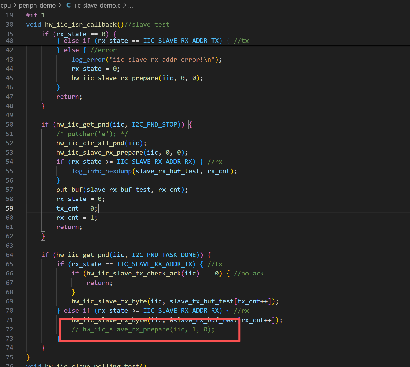
Task: Place cursor at 'tx_cnt = 0;' line
Action: click(77, 208)
